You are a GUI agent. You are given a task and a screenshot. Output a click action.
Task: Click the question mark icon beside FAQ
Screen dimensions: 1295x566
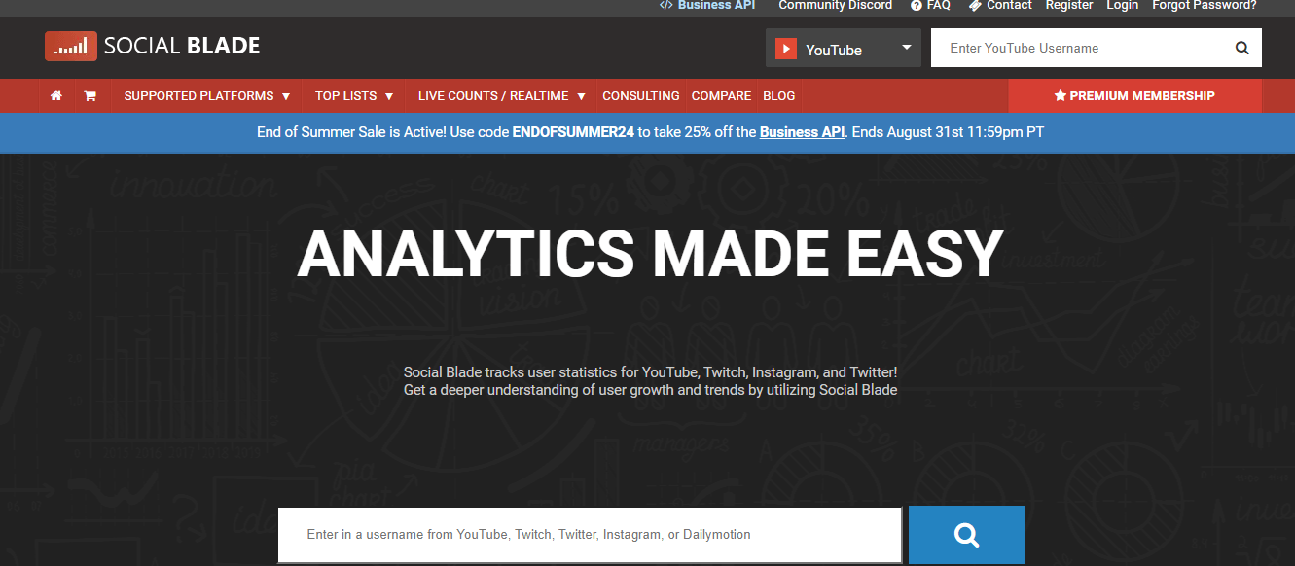(916, 5)
